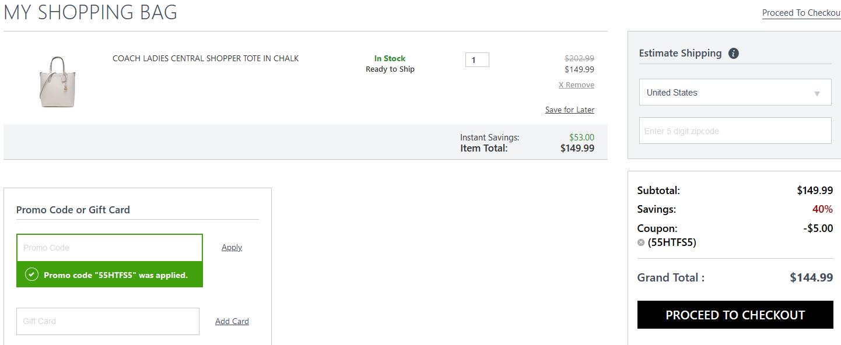Focus the Gift Card input field

click(x=108, y=321)
